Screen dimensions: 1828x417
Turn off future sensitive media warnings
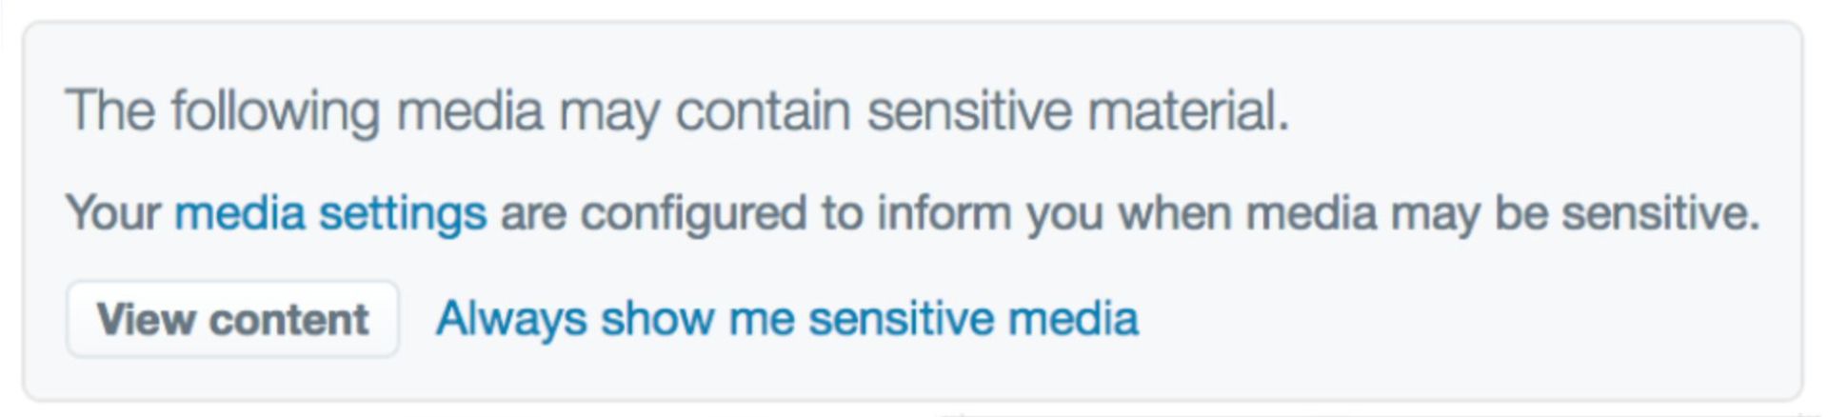[x=786, y=318]
